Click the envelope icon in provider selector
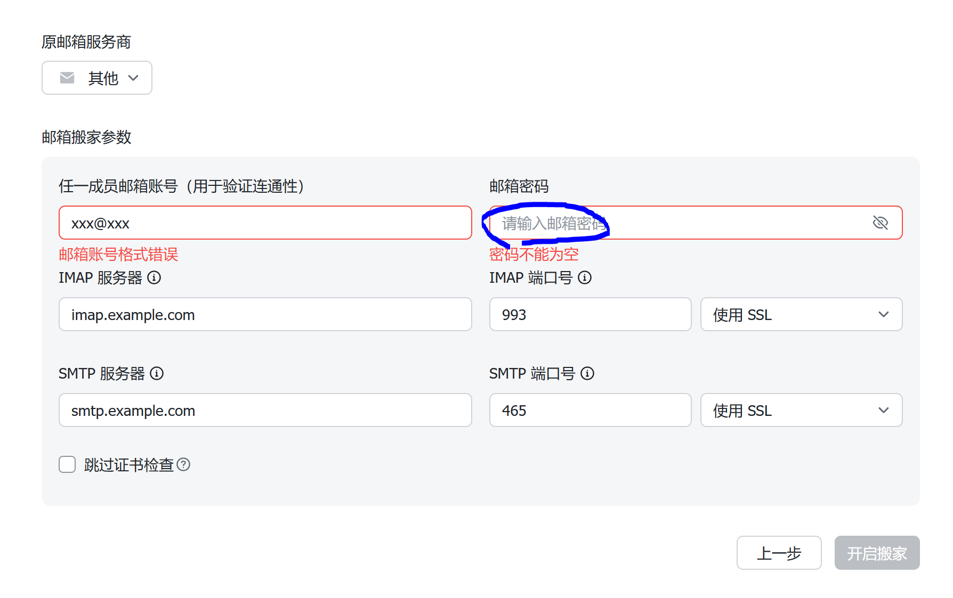This screenshot has width=953, height=598. (x=67, y=78)
